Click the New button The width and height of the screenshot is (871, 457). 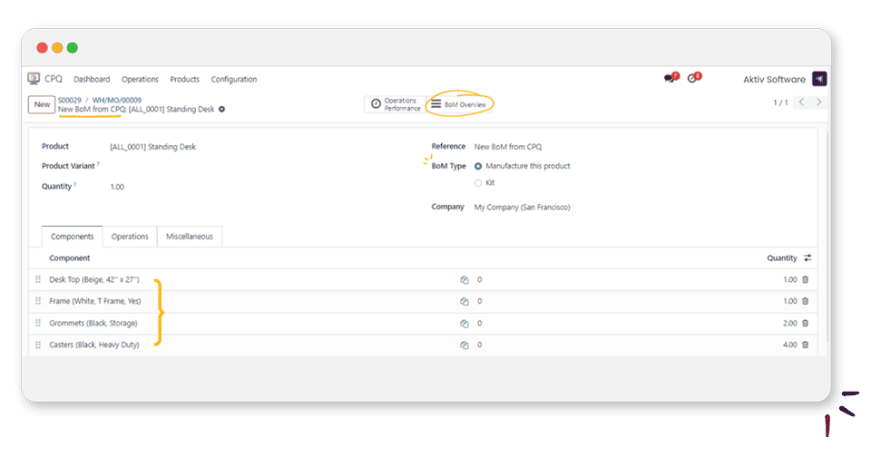click(x=42, y=104)
